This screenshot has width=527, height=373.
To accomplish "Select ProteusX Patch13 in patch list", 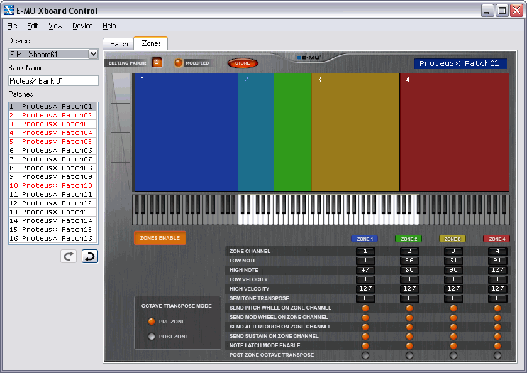I will pyautogui.click(x=53, y=212).
